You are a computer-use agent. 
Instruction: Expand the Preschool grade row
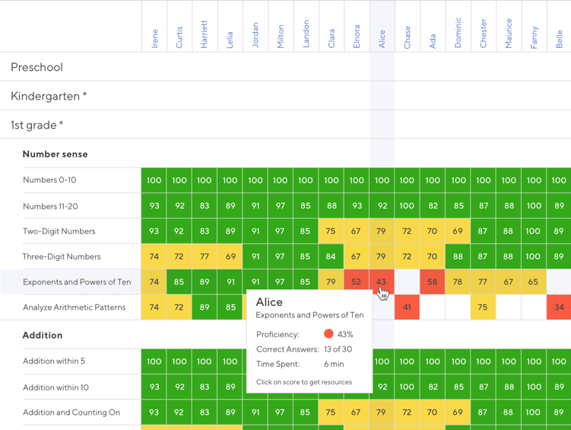[36, 67]
